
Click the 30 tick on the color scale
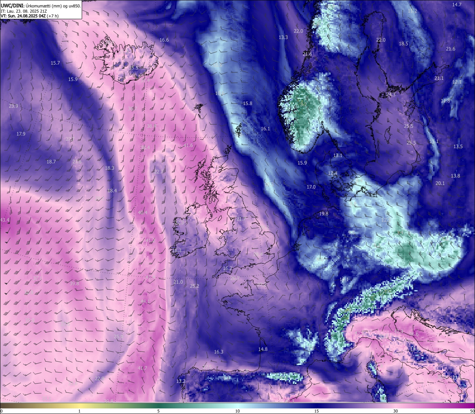[x=396, y=411]
